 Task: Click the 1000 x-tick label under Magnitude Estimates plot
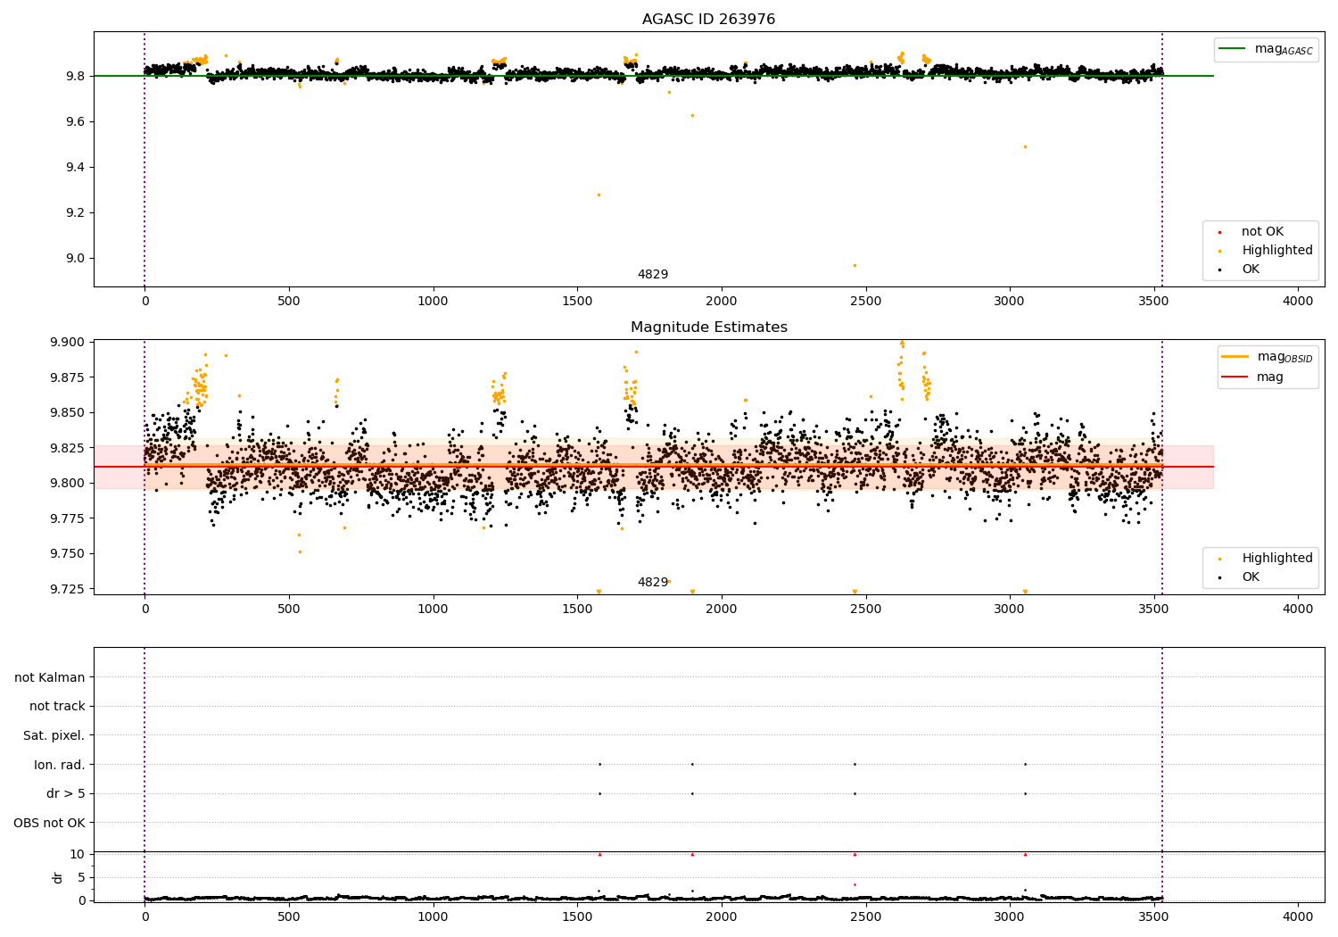click(x=433, y=609)
